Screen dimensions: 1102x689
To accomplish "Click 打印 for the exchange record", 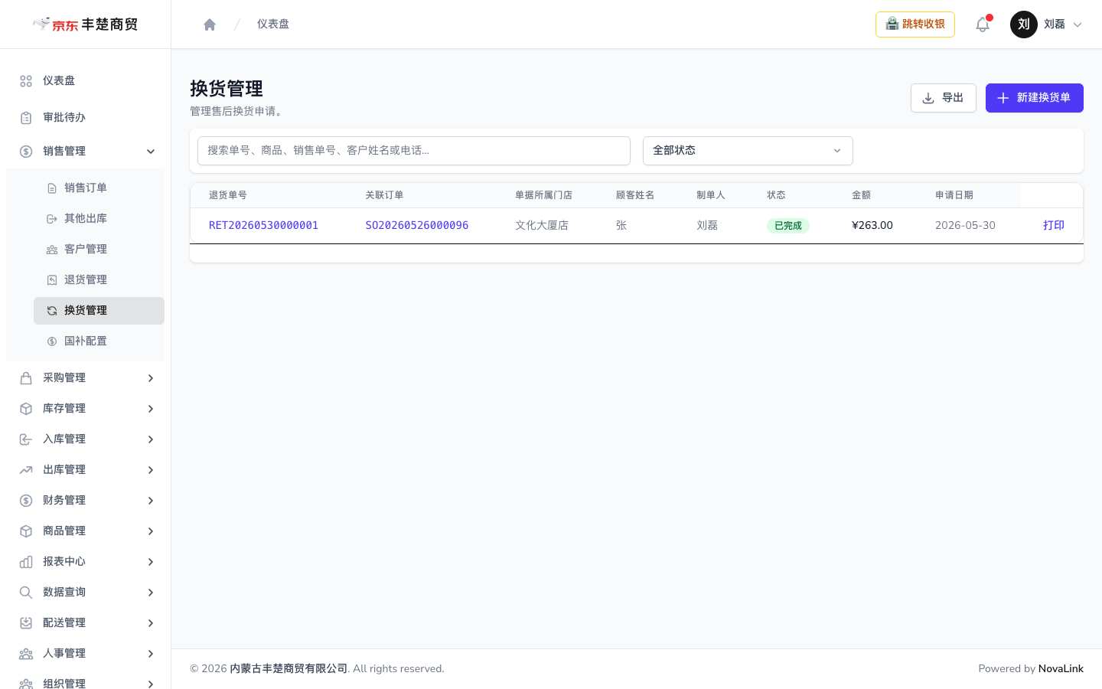I will [x=1054, y=226].
